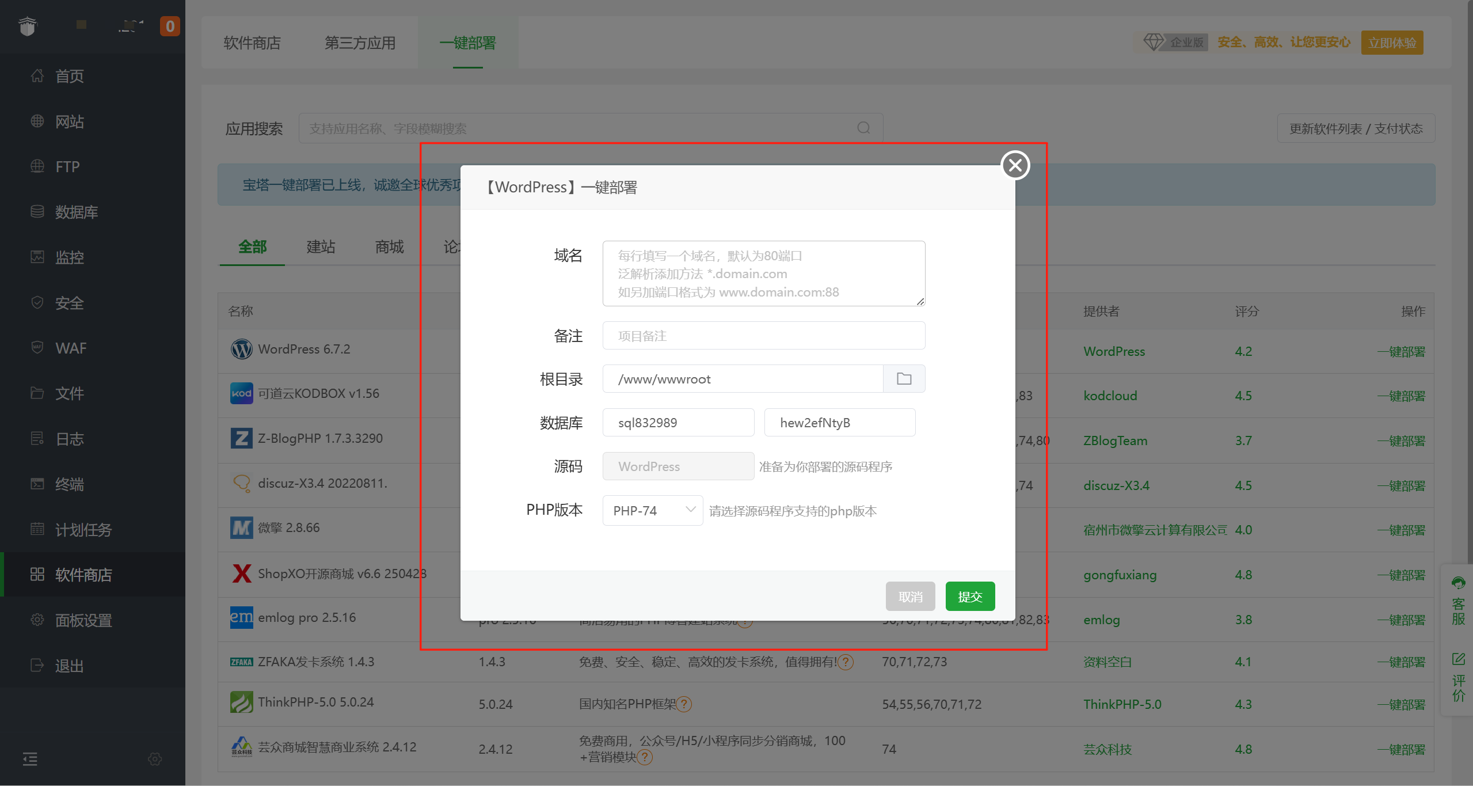This screenshot has width=1473, height=786.
Task: Select the 一键部署 top tab
Action: point(468,43)
